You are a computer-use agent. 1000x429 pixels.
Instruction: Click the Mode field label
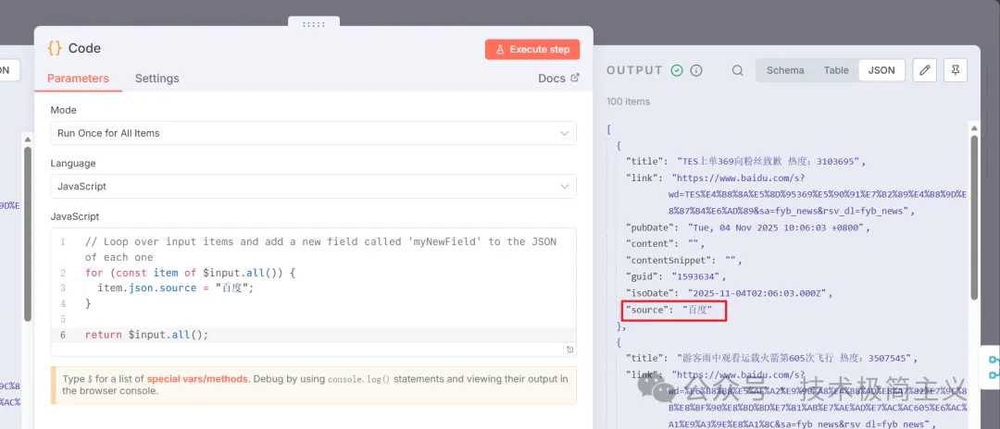64,110
